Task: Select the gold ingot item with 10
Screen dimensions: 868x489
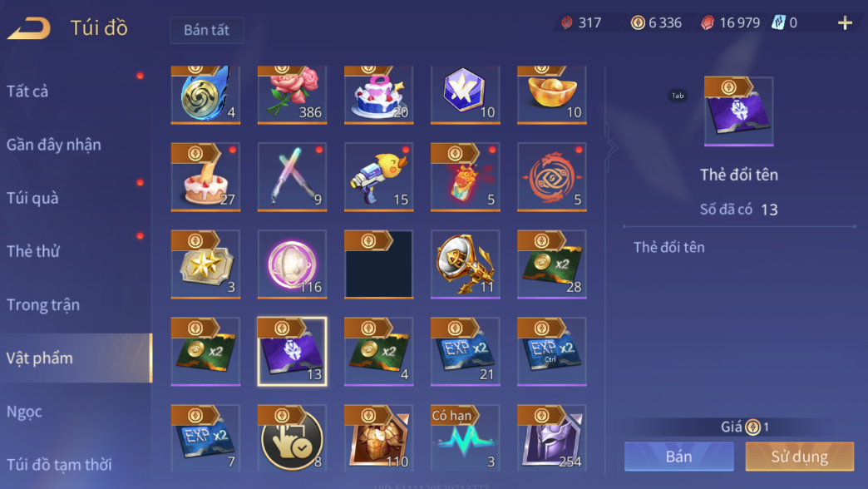Action: (552, 95)
